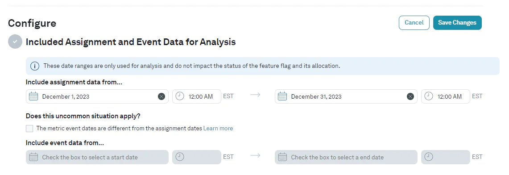Open the December 31, 2023 date picker
Screen dimensions: 509x175
(x=346, y=96)
